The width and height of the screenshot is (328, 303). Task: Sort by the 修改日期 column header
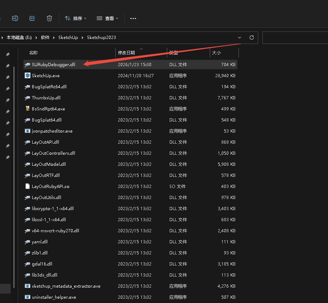click(x=126, y=53)
